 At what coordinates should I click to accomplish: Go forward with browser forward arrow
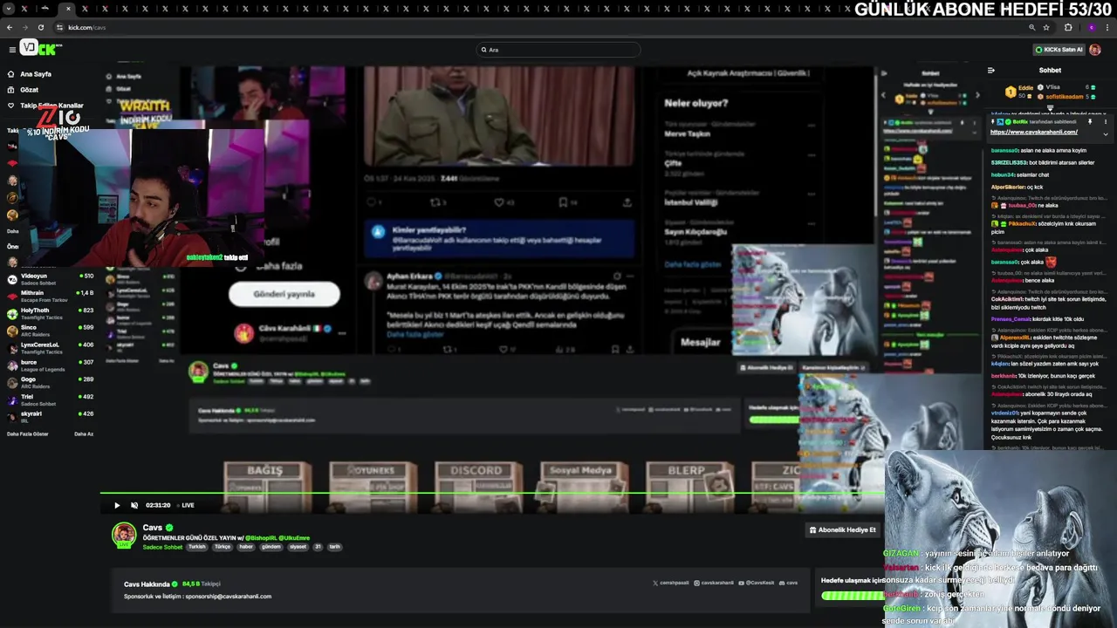click(25, 27)
